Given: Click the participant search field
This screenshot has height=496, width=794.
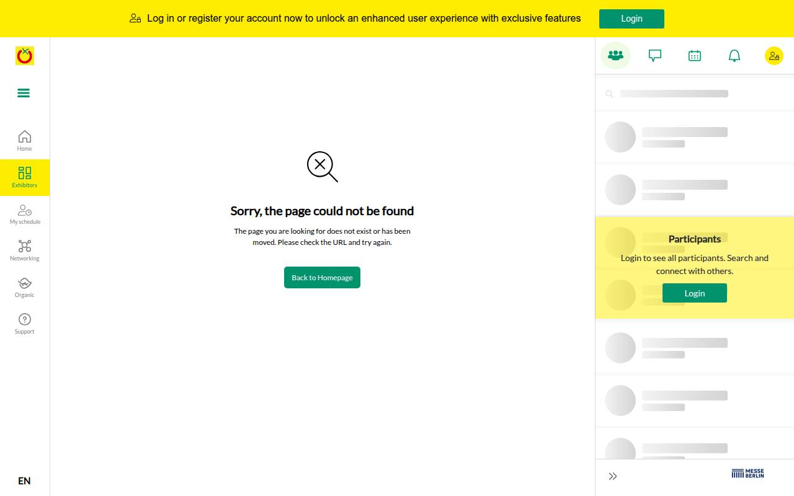Looking at the screenshot, I should (695, 94).
